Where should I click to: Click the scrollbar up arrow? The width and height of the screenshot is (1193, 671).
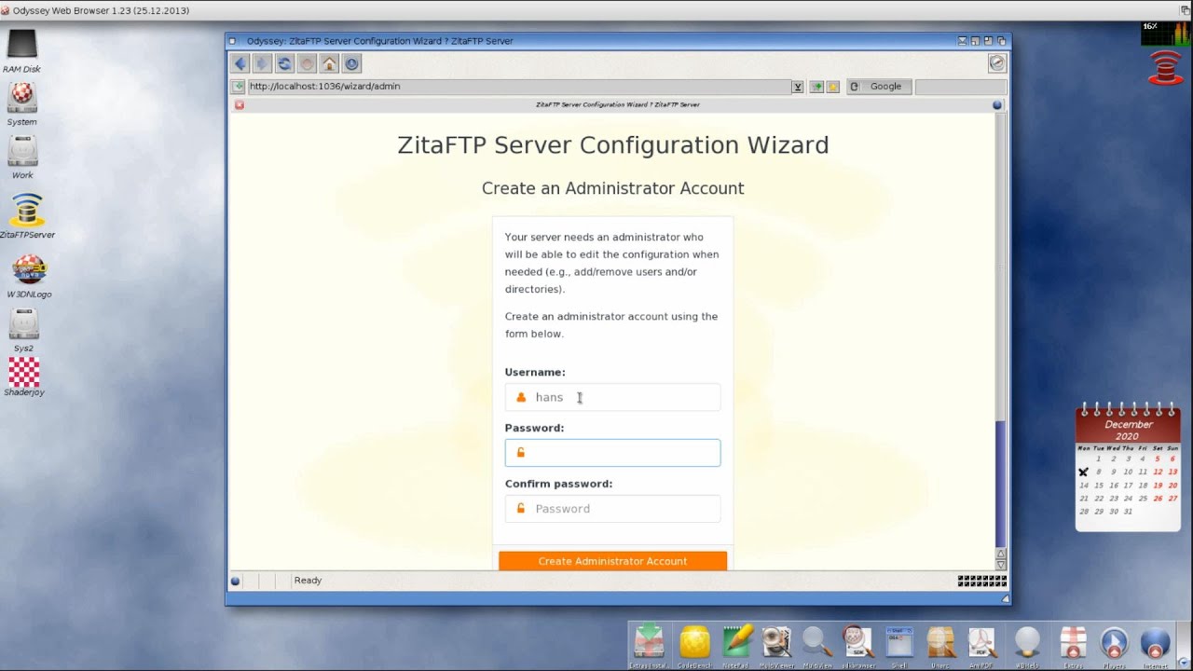pos(1001,554)
